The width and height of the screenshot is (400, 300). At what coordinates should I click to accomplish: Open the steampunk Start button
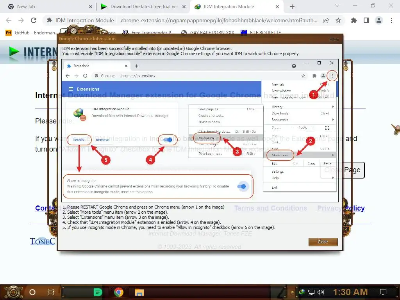click(x=14, y=292)
